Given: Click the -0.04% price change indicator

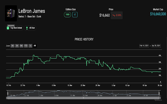Looking at the screenshot, I should (x=117, y=15).
